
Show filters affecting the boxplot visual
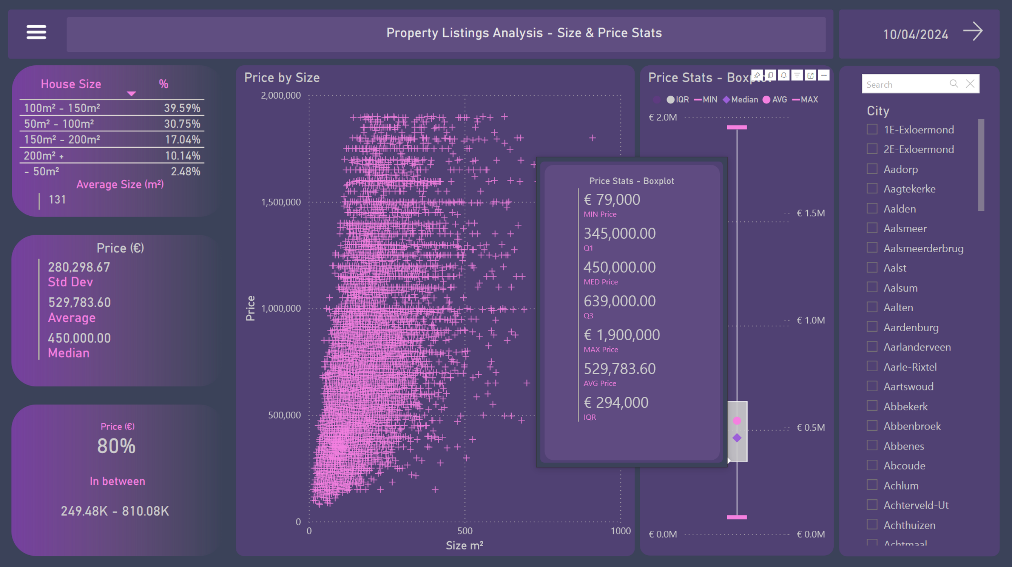pos(797,75)
